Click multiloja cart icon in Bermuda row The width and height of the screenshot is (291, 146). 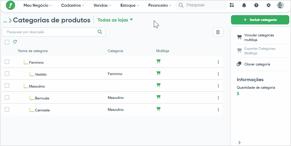(158, 97)
